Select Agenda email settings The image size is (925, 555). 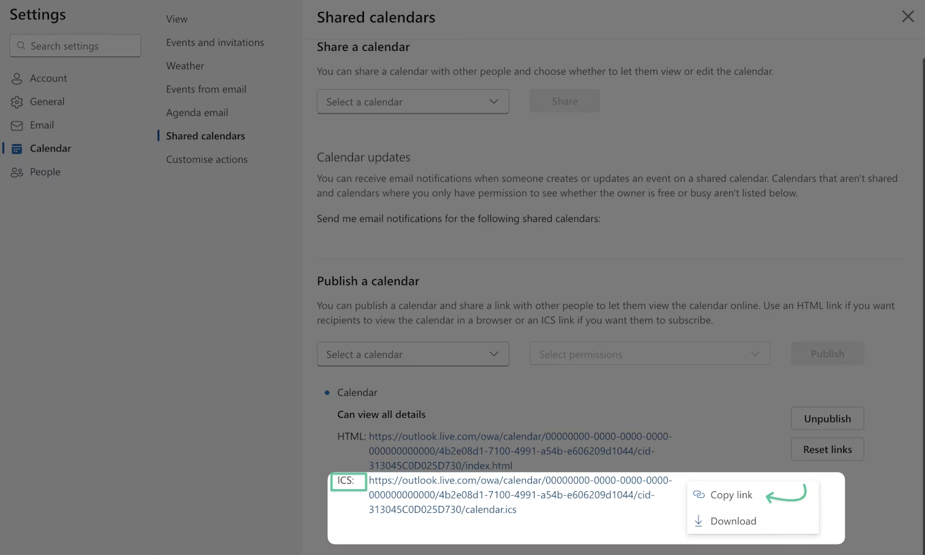click(197, 113)
